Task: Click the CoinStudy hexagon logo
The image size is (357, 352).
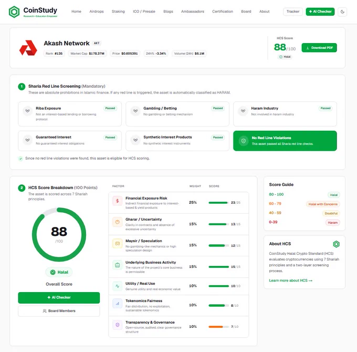Action: coord(14,12)
